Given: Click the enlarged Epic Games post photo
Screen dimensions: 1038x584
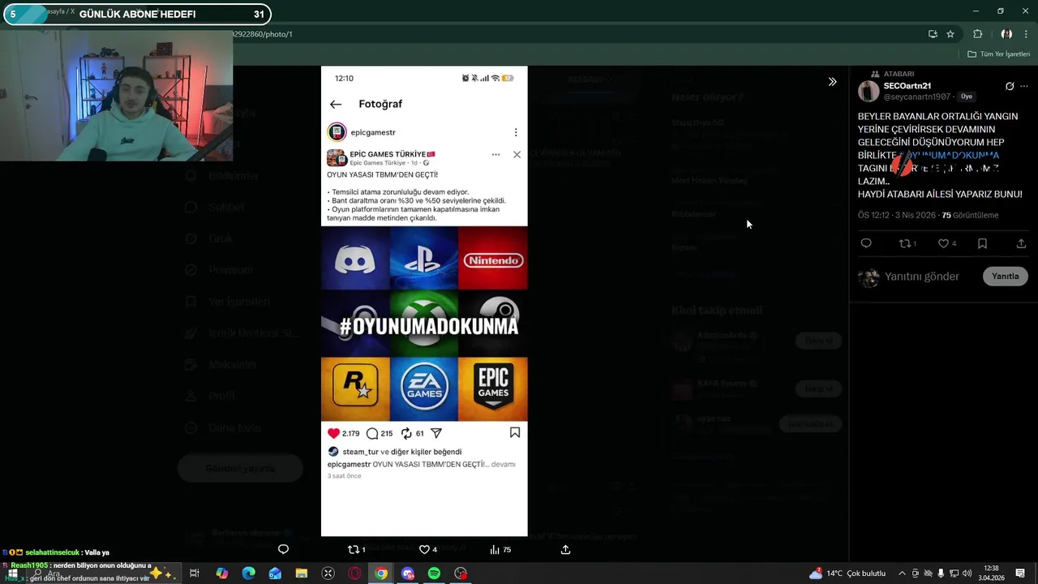Looking at the screenshot, I should pos(424,301).
